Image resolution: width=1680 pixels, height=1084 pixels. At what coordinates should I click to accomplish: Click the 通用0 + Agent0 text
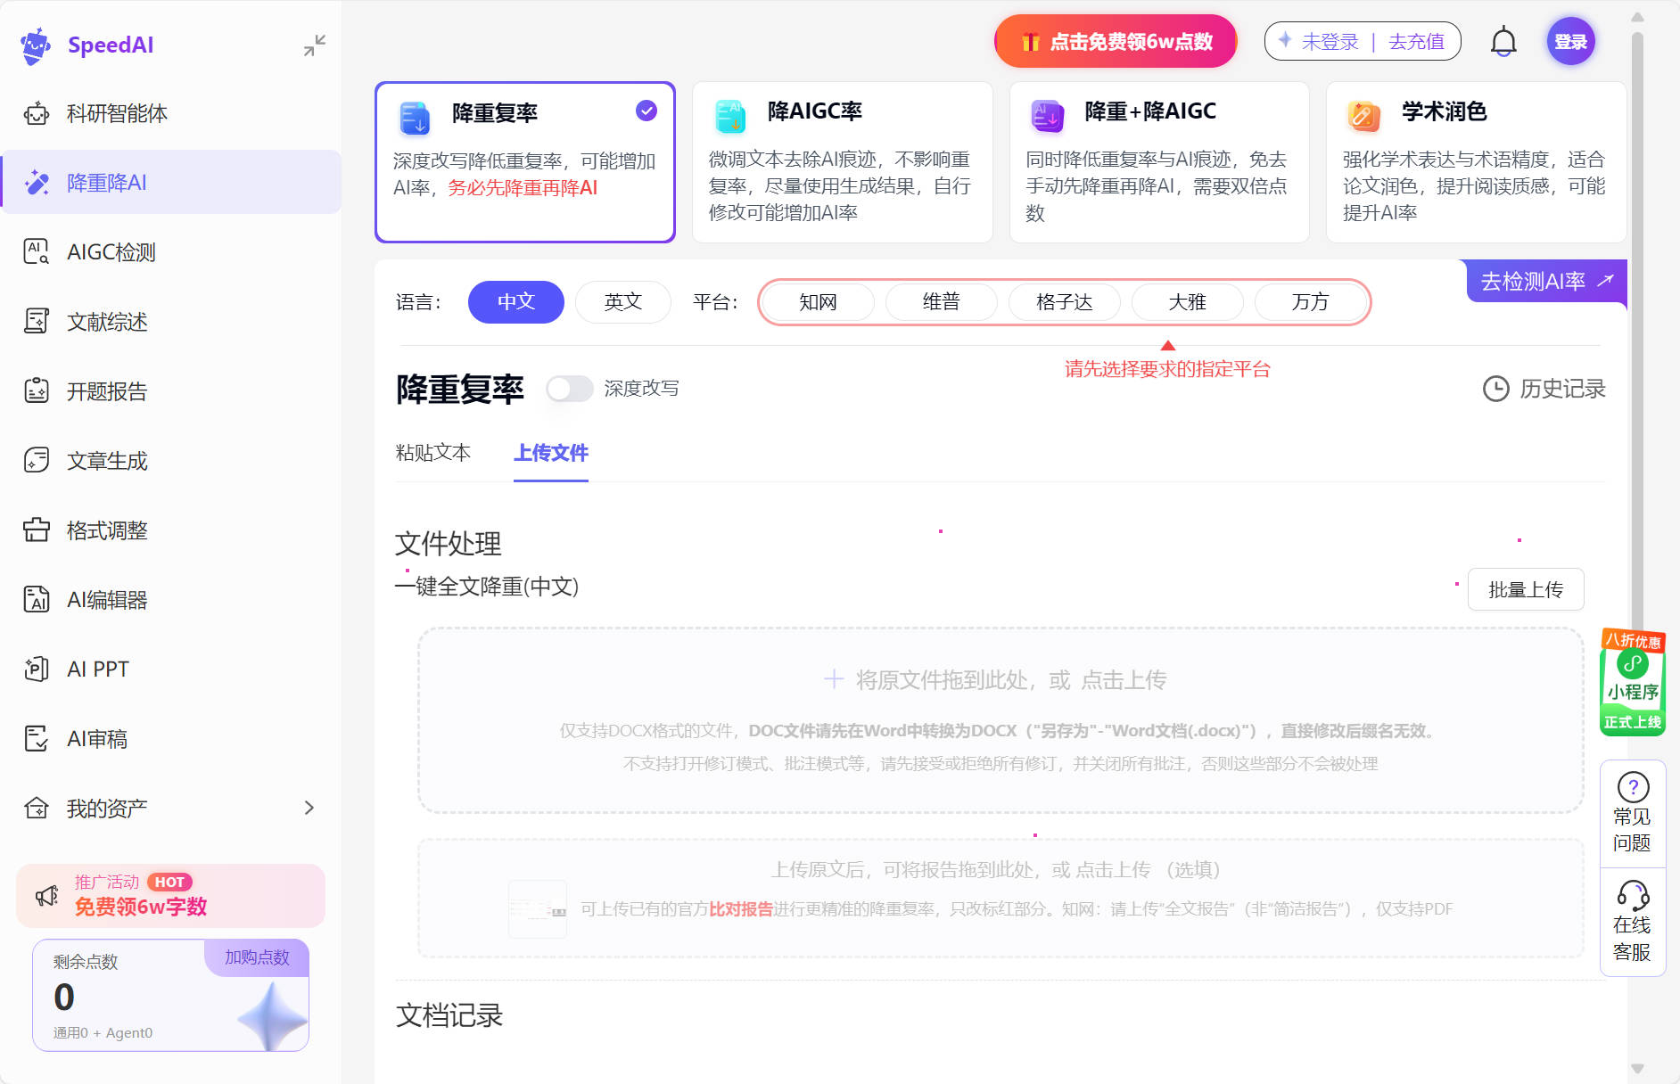(103, 1033)
